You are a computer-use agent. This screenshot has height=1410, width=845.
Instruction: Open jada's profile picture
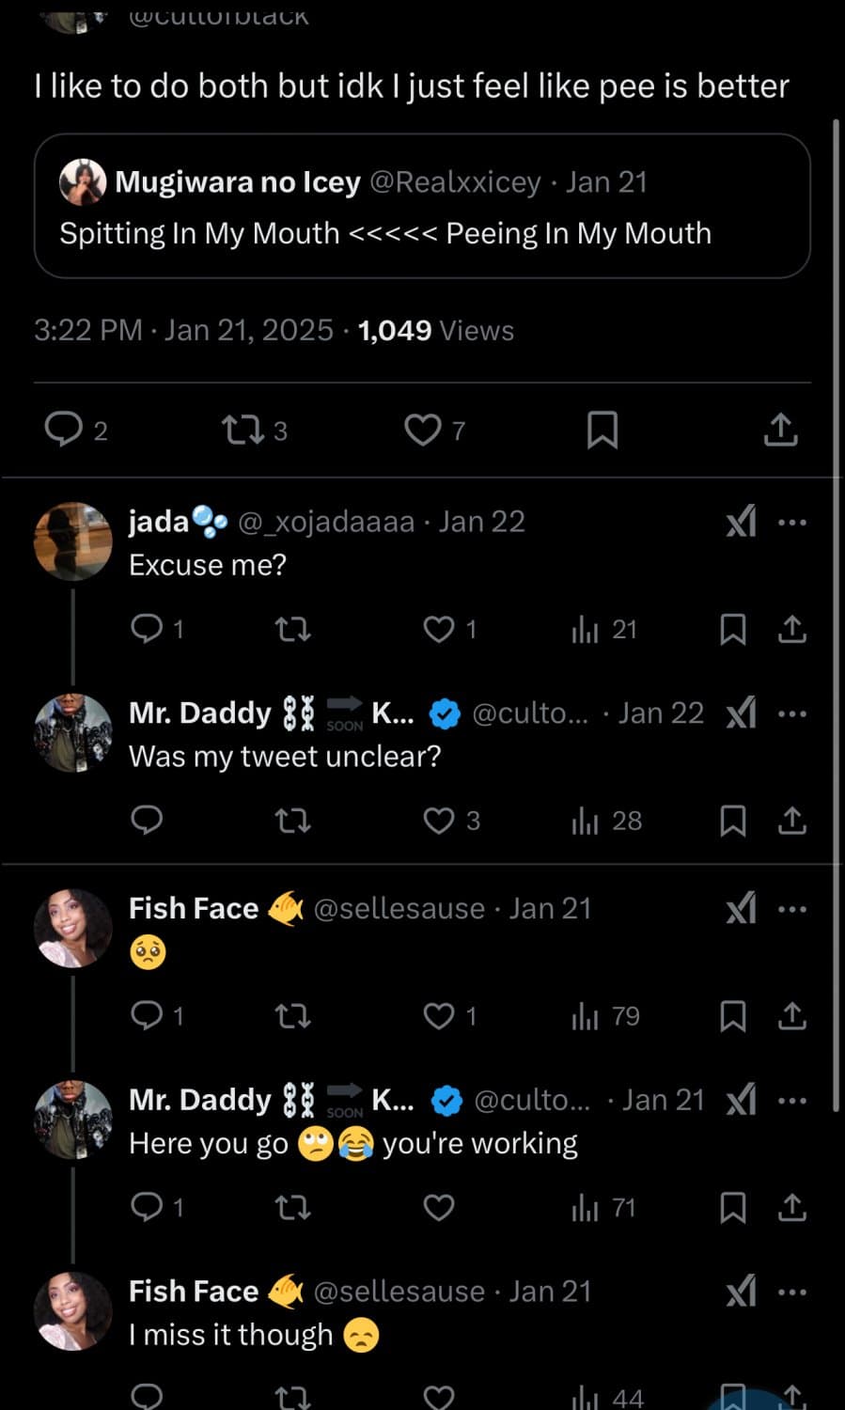(x=72, y=540)
